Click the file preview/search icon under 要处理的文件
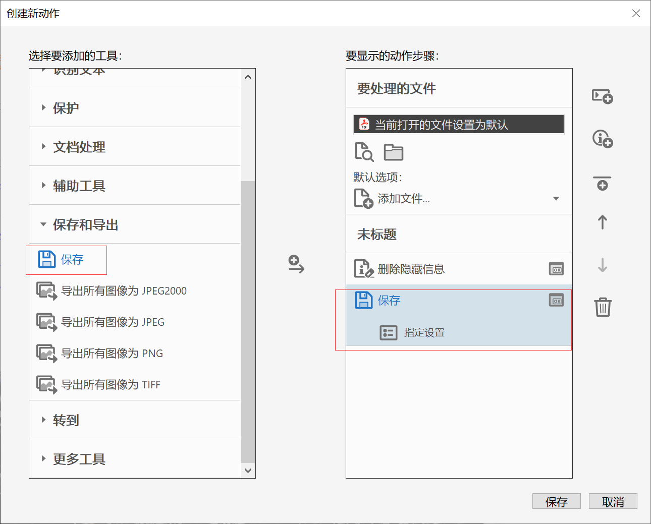 pyautogui.click(x=363, y=152)
